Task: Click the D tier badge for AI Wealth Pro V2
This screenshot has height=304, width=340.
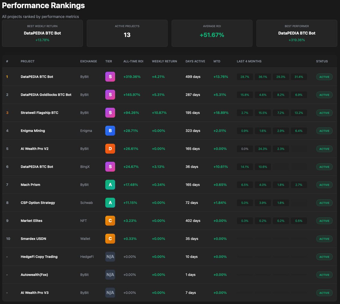Action: [x=110, y=149]
